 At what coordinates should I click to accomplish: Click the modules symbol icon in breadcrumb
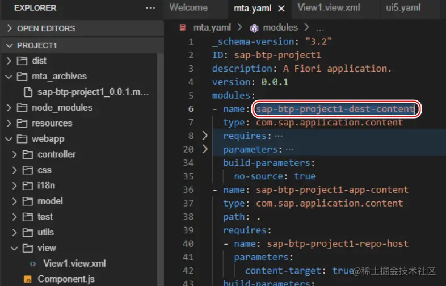click(x=254, y=28)
